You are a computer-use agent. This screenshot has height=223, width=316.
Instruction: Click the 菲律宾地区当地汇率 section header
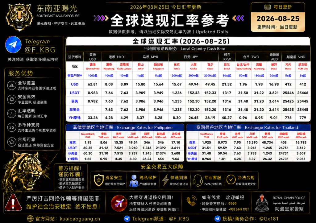[125, 127]
